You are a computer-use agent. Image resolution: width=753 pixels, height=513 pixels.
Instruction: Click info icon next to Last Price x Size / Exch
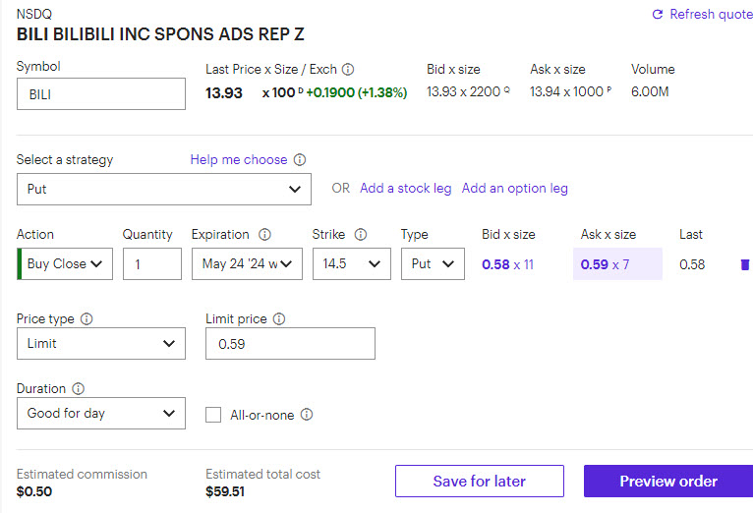[x=348, y=70]
